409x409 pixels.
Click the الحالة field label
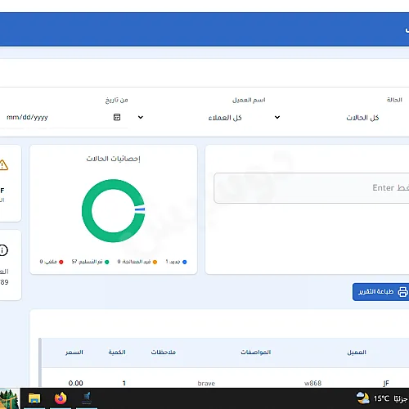coord(394,100)
